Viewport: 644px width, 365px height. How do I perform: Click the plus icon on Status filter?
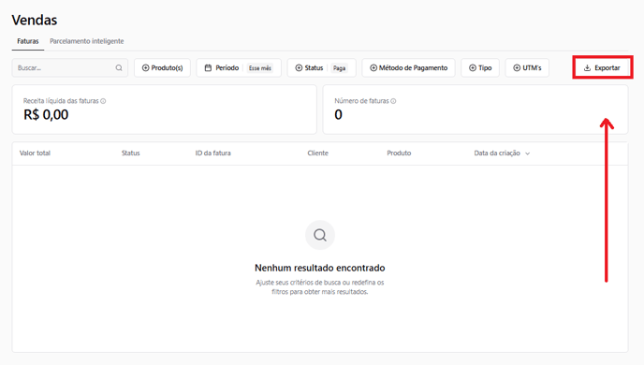(299, 67)
